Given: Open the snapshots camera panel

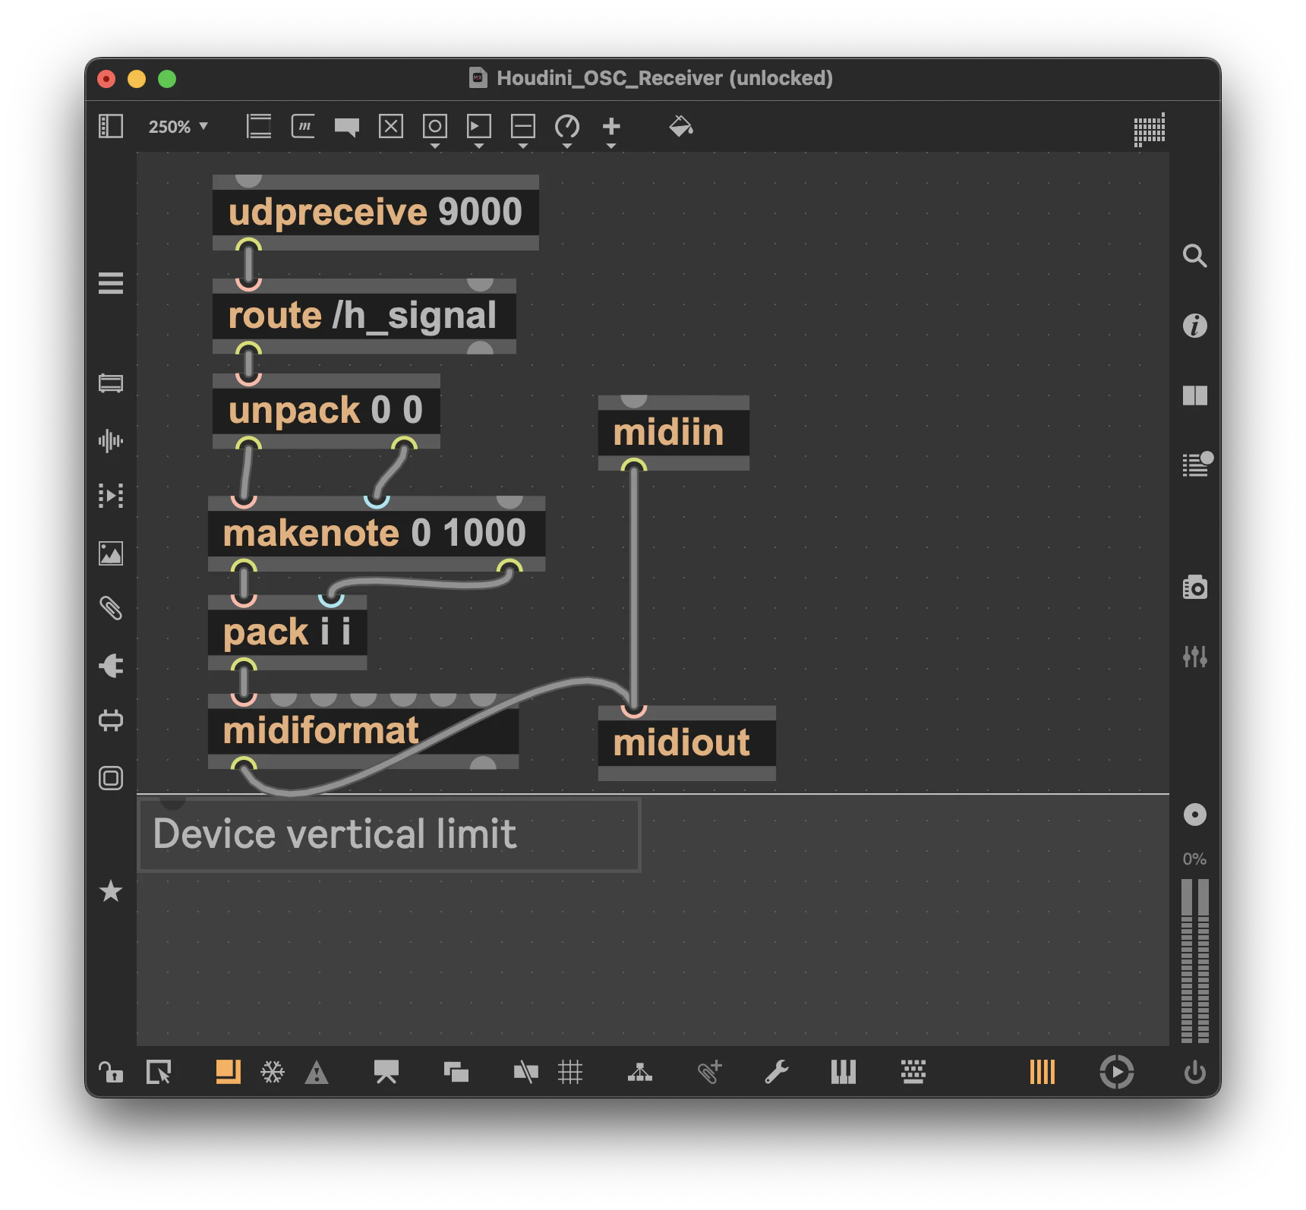Looking at the screenshot, I should (x=1195, y=588).
